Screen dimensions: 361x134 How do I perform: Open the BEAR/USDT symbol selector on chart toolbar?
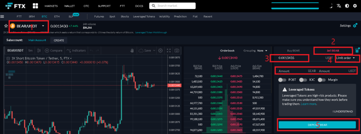click(x=16, y=51)
